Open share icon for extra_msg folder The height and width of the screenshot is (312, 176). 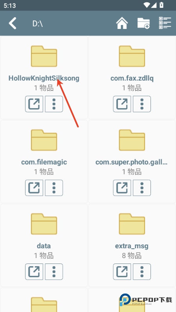[122, 272]
